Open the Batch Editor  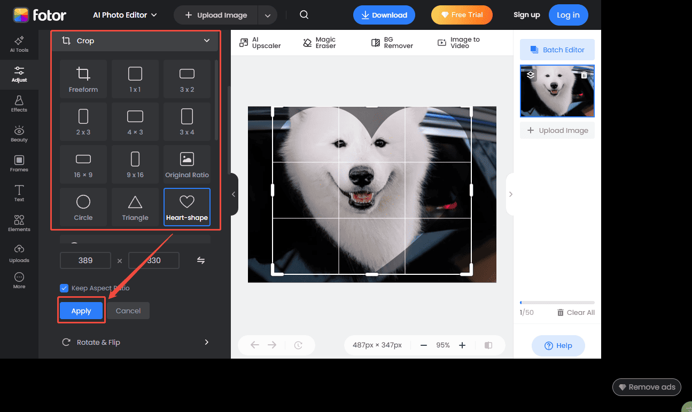pyautogui.click(x=557, y=49)
